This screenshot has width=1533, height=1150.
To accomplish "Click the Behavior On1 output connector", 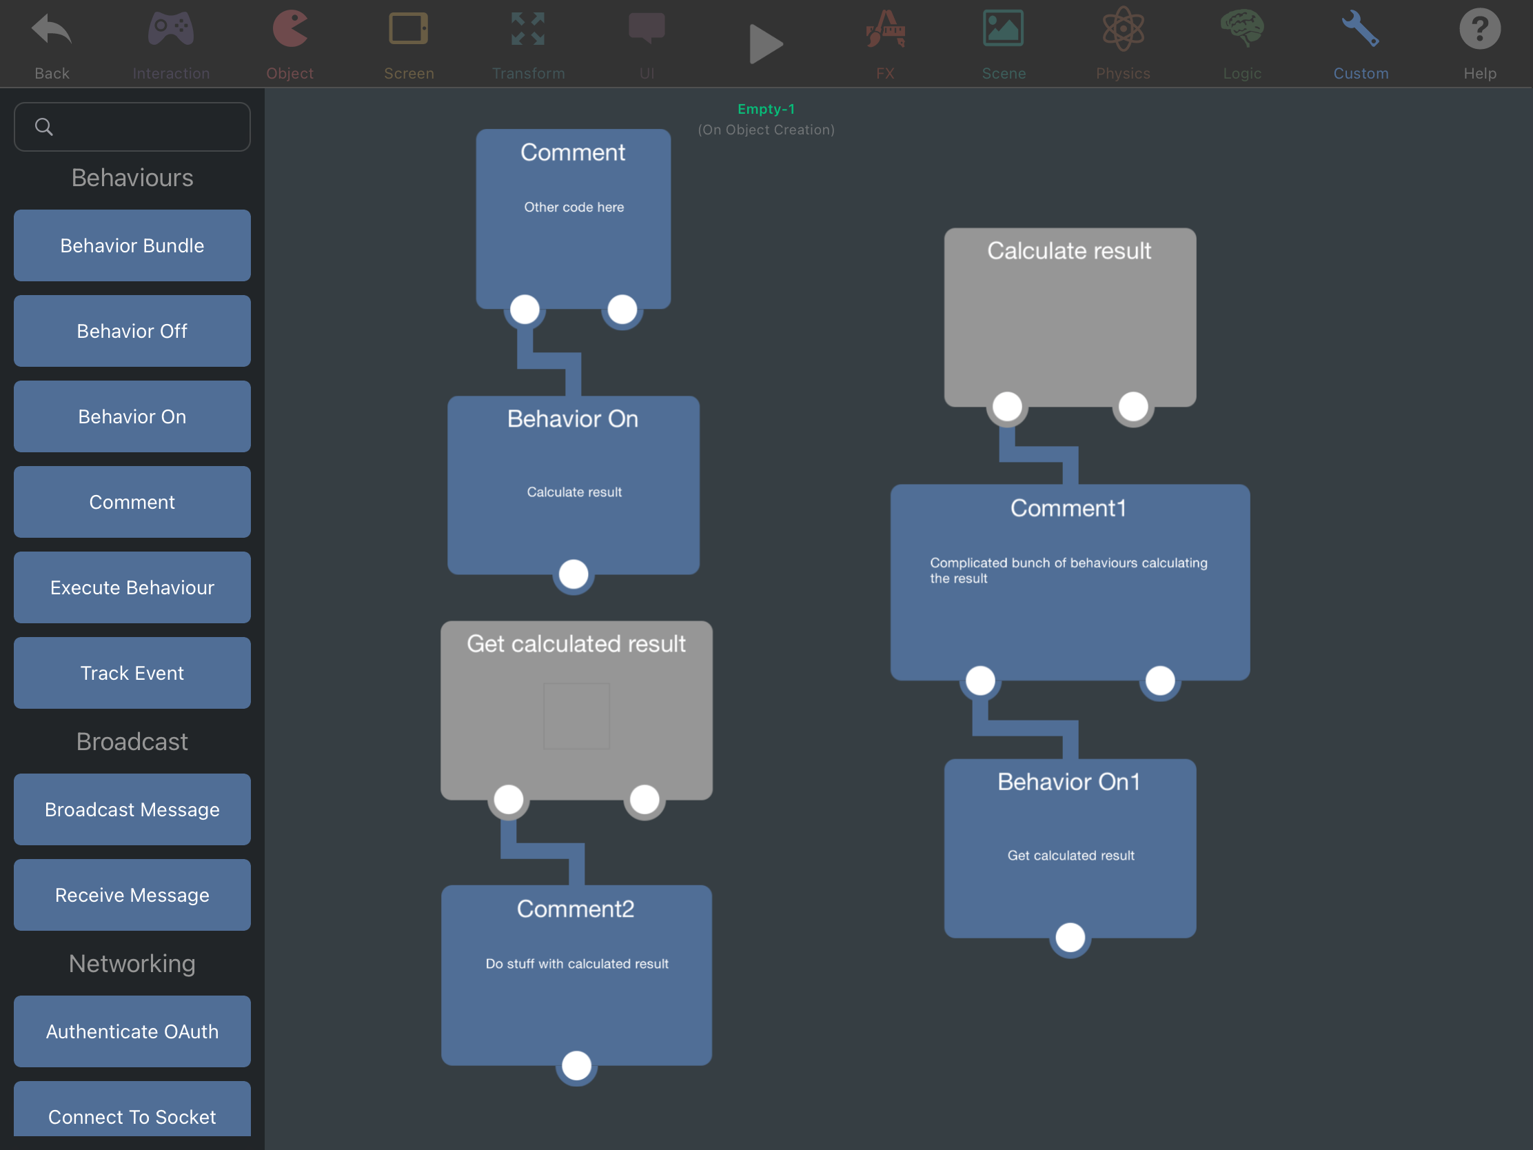I will (x=1070, y=938).
